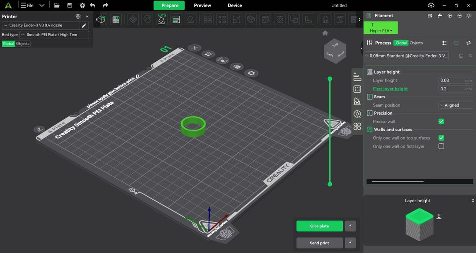476x253 pixels.
Task: Click the view orientation cube
Action: 335,51
